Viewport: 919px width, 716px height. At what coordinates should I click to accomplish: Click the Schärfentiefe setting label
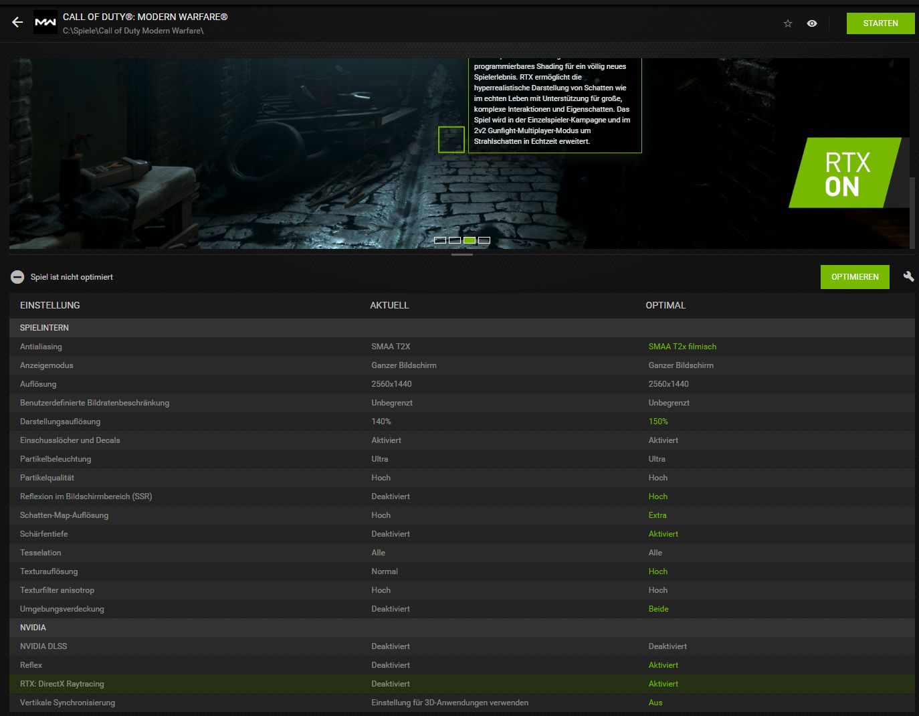click(x=44, y=534)
